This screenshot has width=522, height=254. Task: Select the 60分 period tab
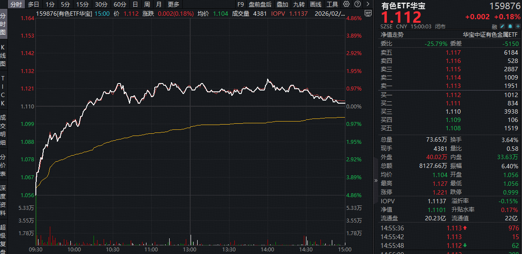pyautogui.click(x=120, y=4)
